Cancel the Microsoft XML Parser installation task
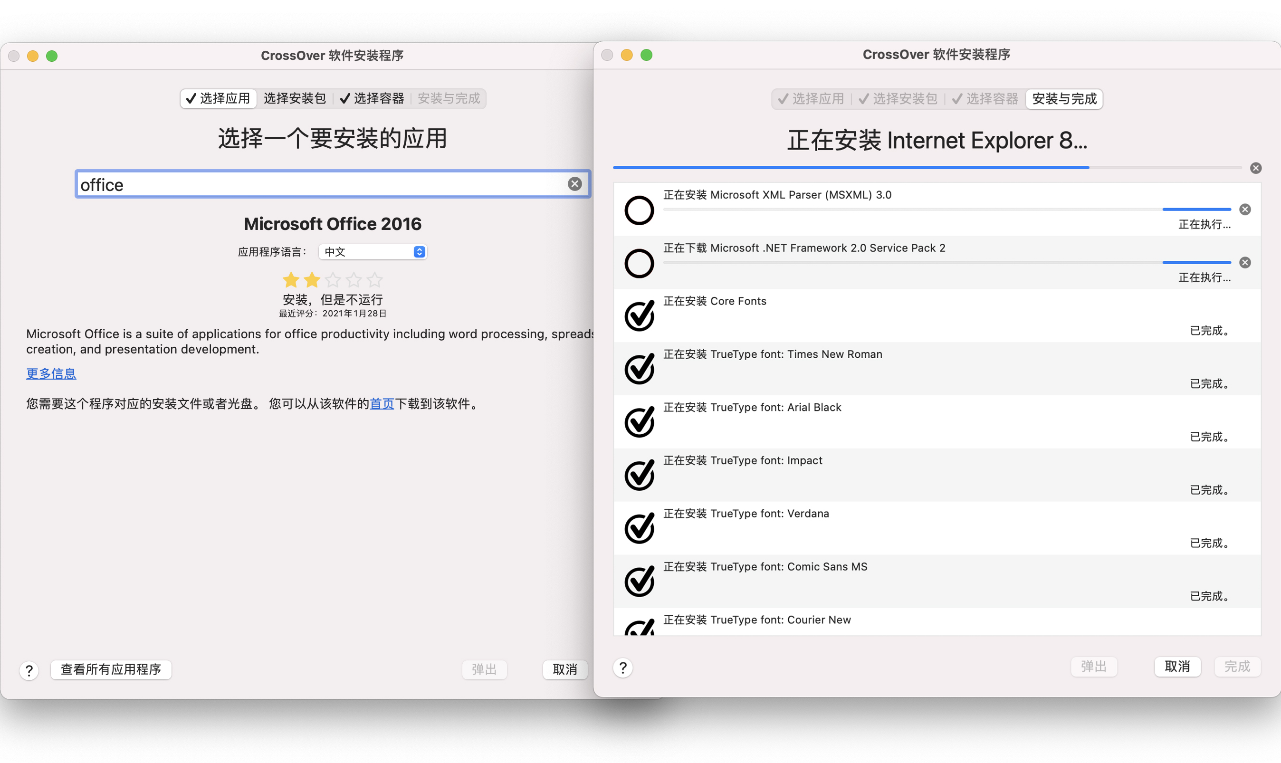Screen dimensions: 1281x763 pos(1244,209)
